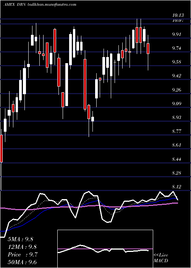Click the 5MA : 9.8 readout

(x=21, y=239)
